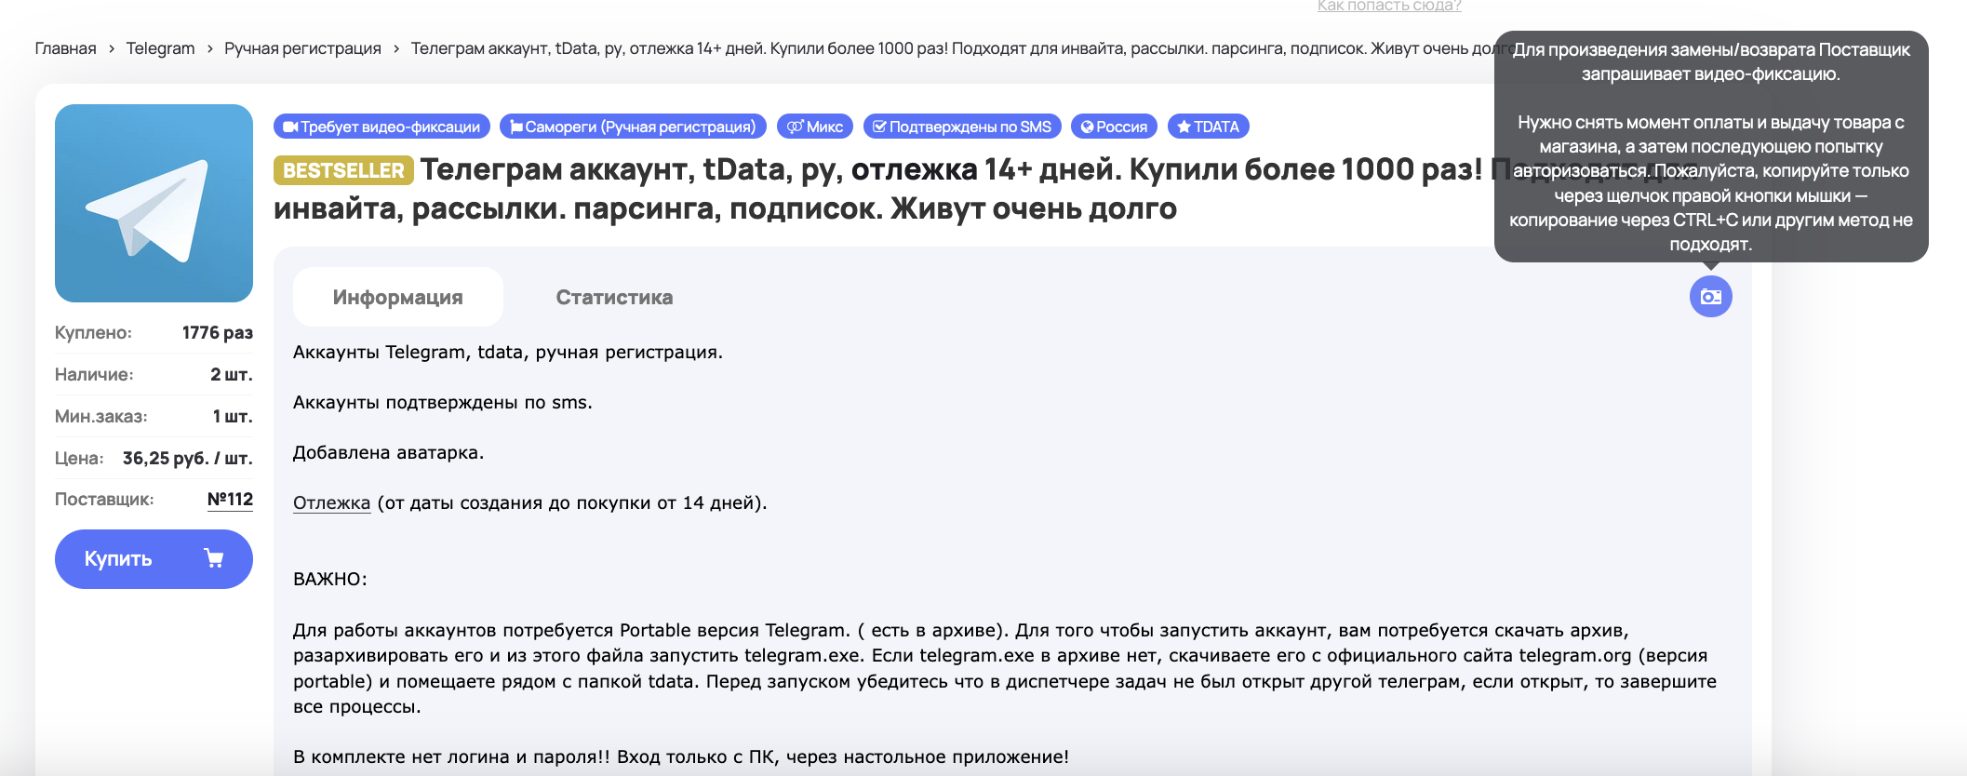Open the Telegram breadcrumb link
Screen dimensions: 1967x776
(160, 48)
